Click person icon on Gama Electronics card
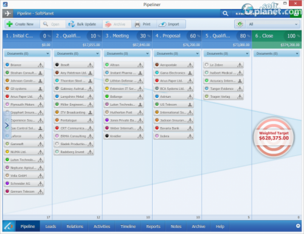 tap(190, 73)
